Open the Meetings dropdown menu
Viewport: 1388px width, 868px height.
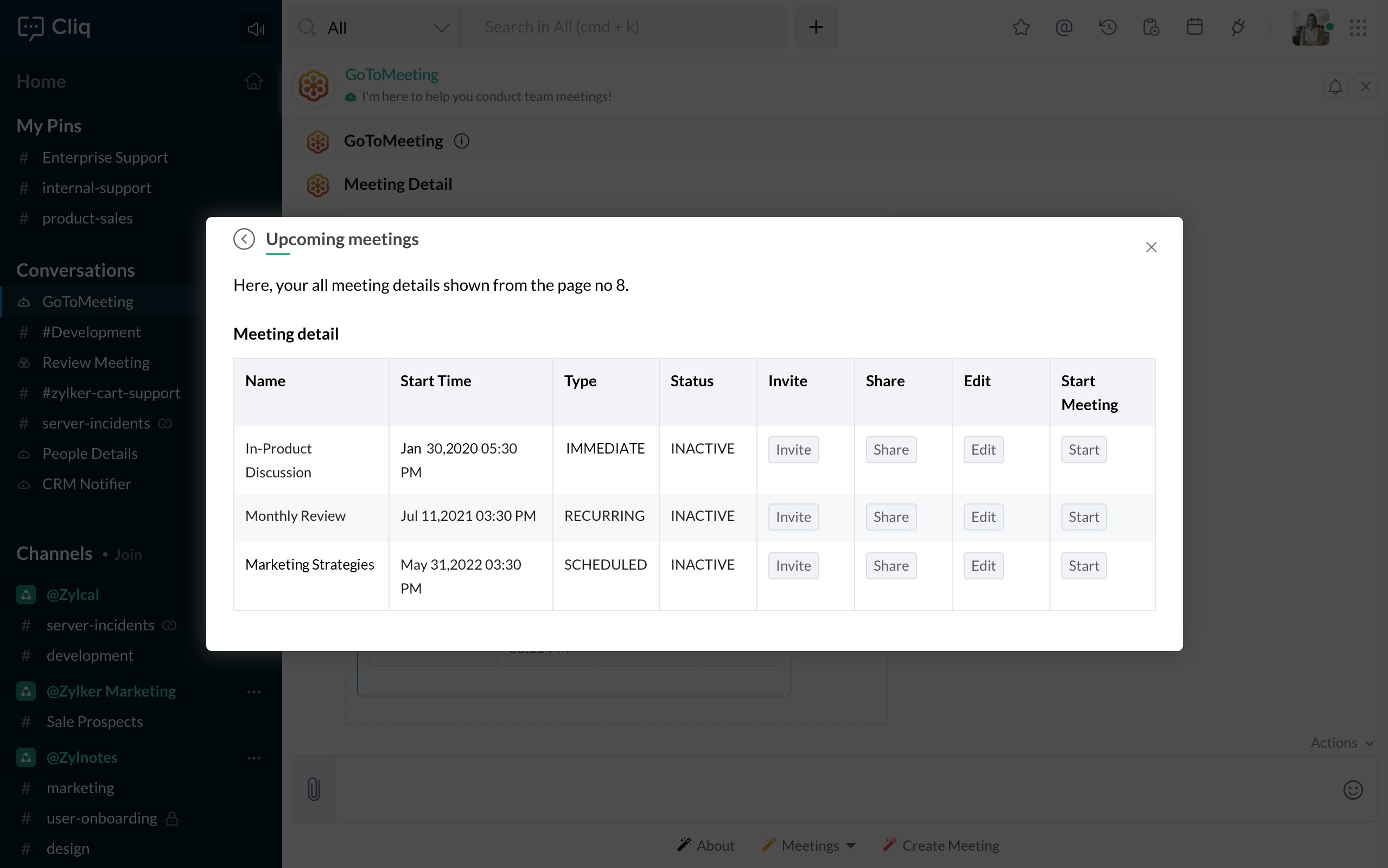point(809,845)
